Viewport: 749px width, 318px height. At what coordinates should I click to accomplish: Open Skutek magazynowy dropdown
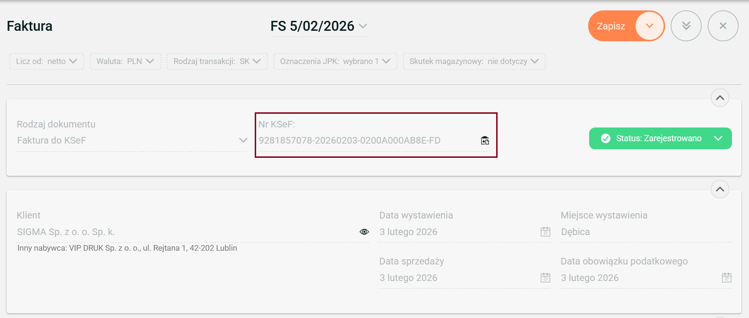(x=474, y=61)
